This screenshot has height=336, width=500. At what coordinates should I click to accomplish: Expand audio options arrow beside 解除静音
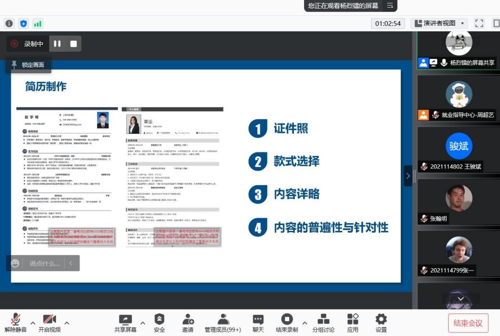click(33, 323)
